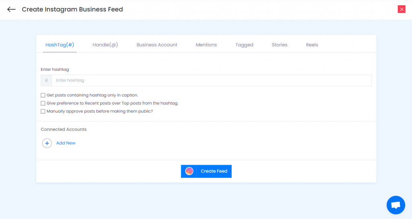Click the # prefix box in hashtag field

(46, 81)
